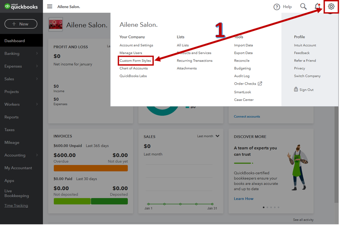Image resolution: width=340 pixels, height=225 pixels.
Task: Open Export Data tool
Action: pyautogui.click(x=244, y=53)
